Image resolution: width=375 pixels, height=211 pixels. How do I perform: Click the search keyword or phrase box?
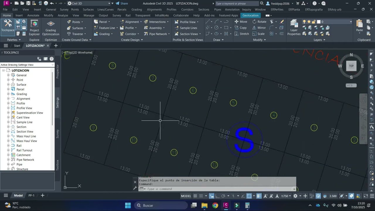point(237,4)
